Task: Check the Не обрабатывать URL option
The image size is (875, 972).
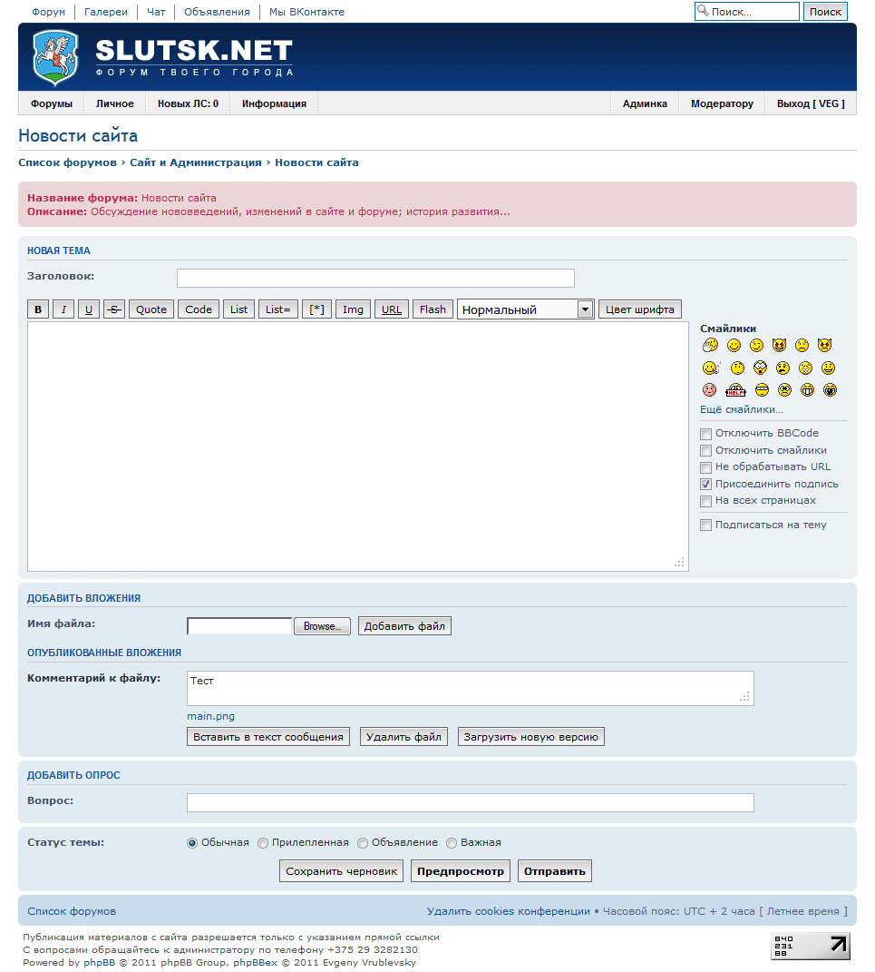Action: (x=705, y=467)
